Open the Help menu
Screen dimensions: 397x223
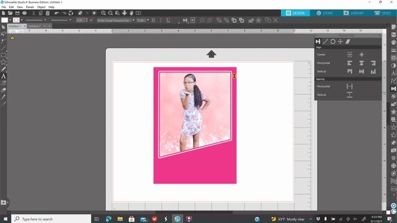point(51,7)
